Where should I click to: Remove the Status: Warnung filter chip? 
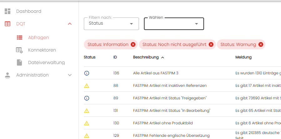[261, 45]
